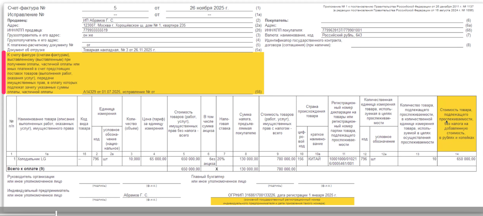This screenshot has width=483, height=216.
Task: Click the seller INN value "779955555519"
Action: (95, 30)
